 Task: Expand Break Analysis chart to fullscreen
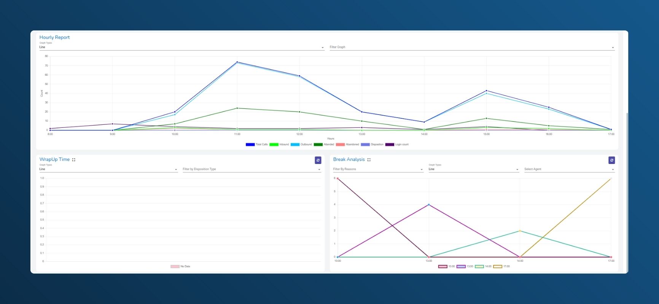click(x=369, y=160)
